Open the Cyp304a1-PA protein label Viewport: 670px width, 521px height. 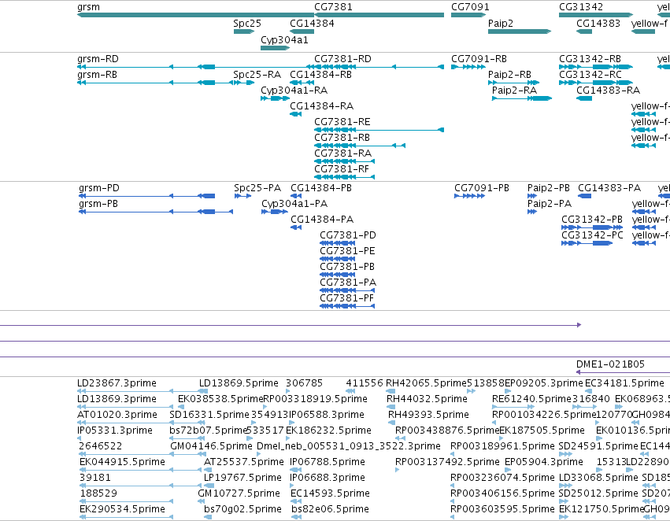click(x=294, y=204)
